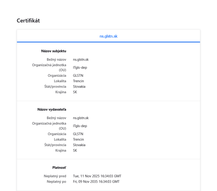Click the subject's SK country value
The image size is (217, 191).
coord(75,92)
